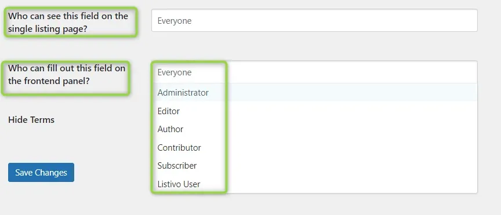Click the frontend panel Everyone input field
Image resolution: width=501 pixels, height=215 pixels.
click(314, 72)
